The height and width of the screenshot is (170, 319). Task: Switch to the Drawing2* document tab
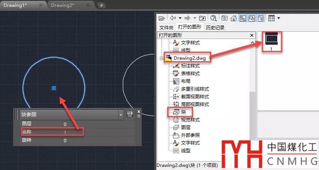tap(63, 5)
